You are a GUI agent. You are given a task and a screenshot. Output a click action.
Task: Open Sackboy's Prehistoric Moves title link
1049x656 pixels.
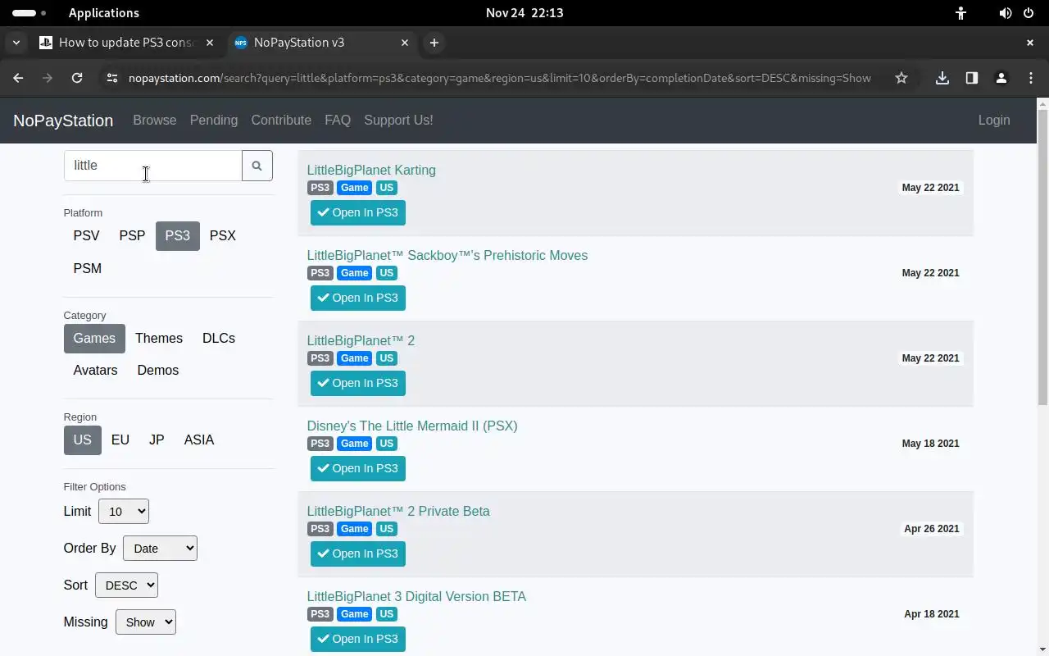pyautogui.click(x=447, y=255)
